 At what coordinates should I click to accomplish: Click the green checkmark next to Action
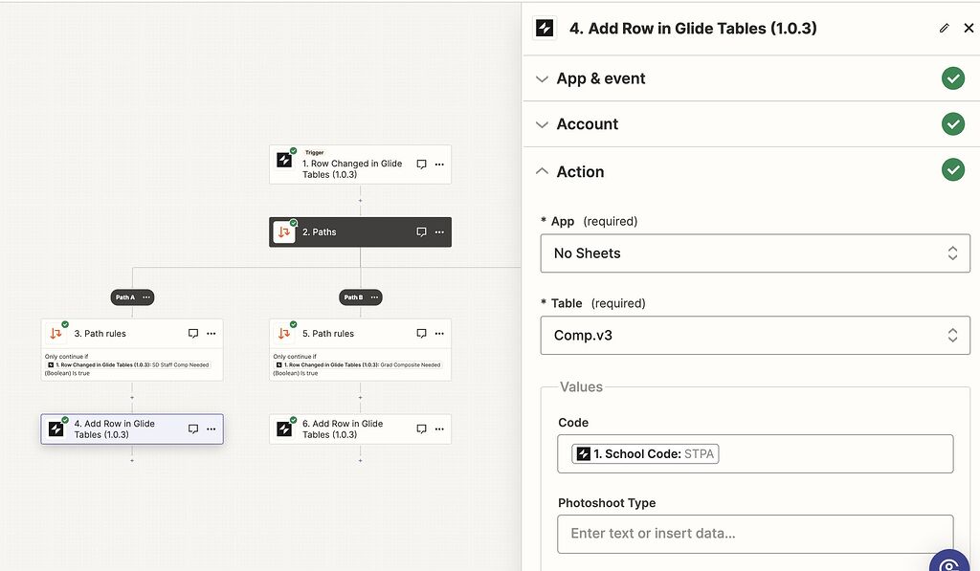(x=953, y=169)
